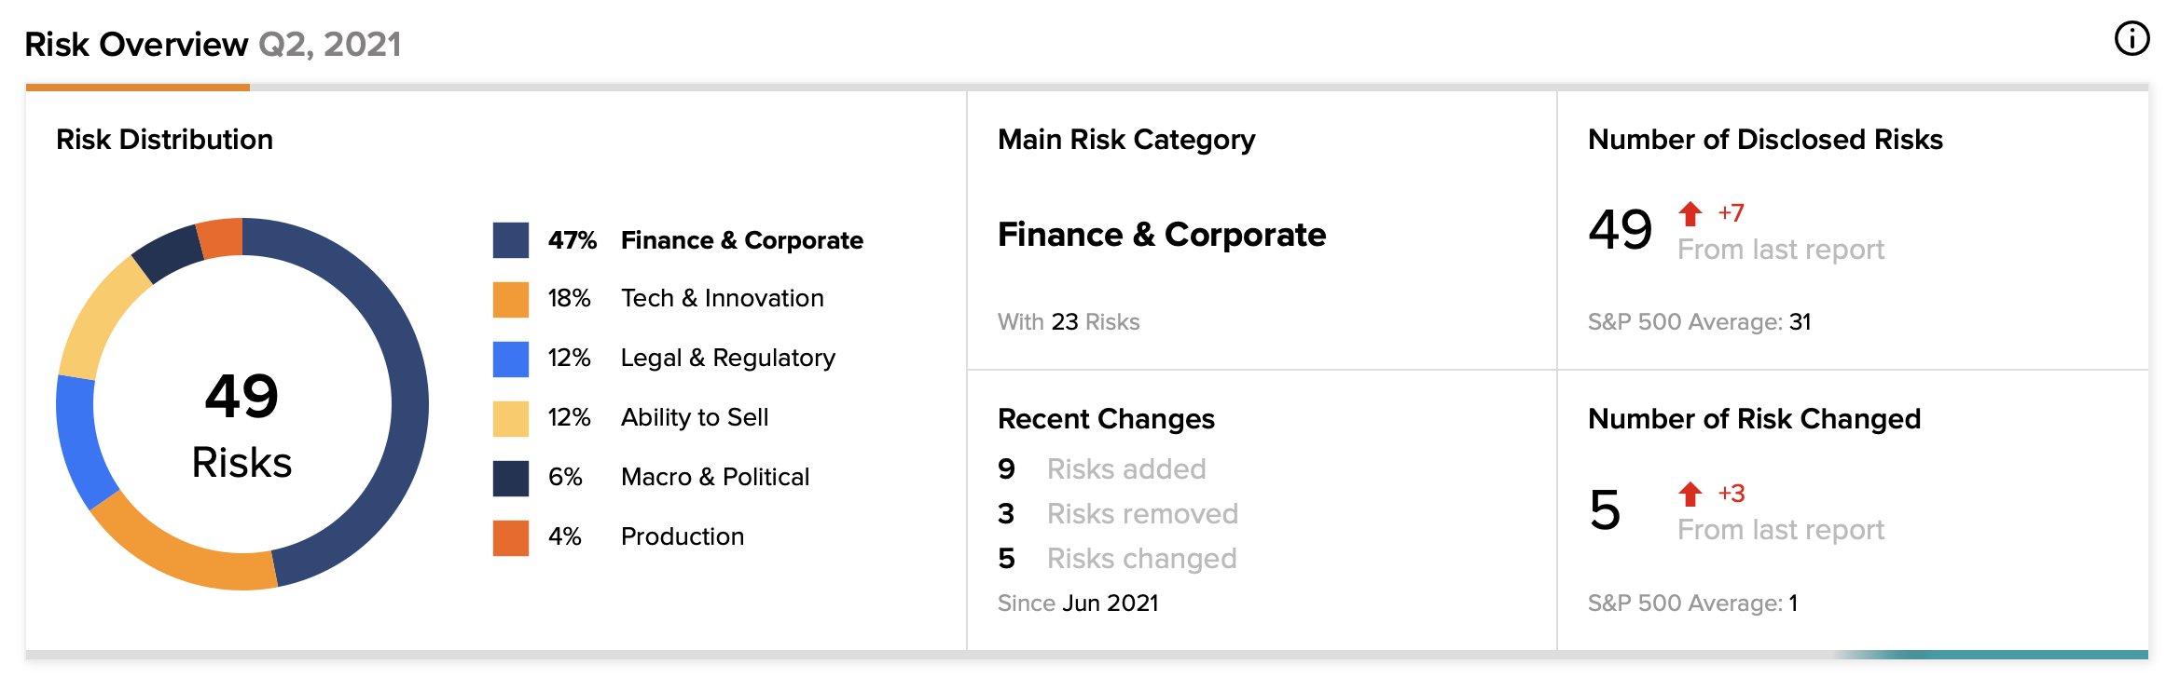Click the Risks added row in Recent Changes
The image size is (2180, 678).
pos(1102,468)
